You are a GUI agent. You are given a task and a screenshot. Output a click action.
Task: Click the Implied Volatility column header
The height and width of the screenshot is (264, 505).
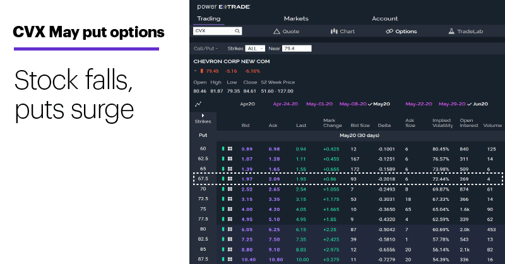[x=443, y=123]
